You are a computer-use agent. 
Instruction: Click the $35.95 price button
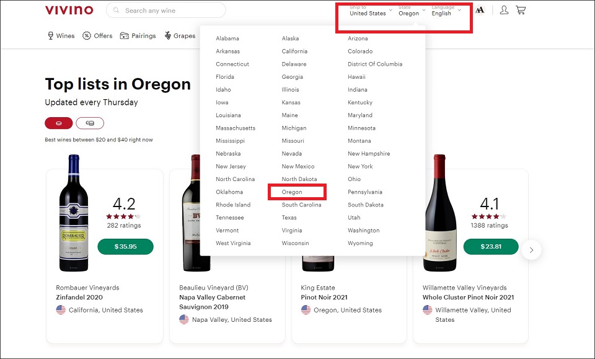pos(126,247)
